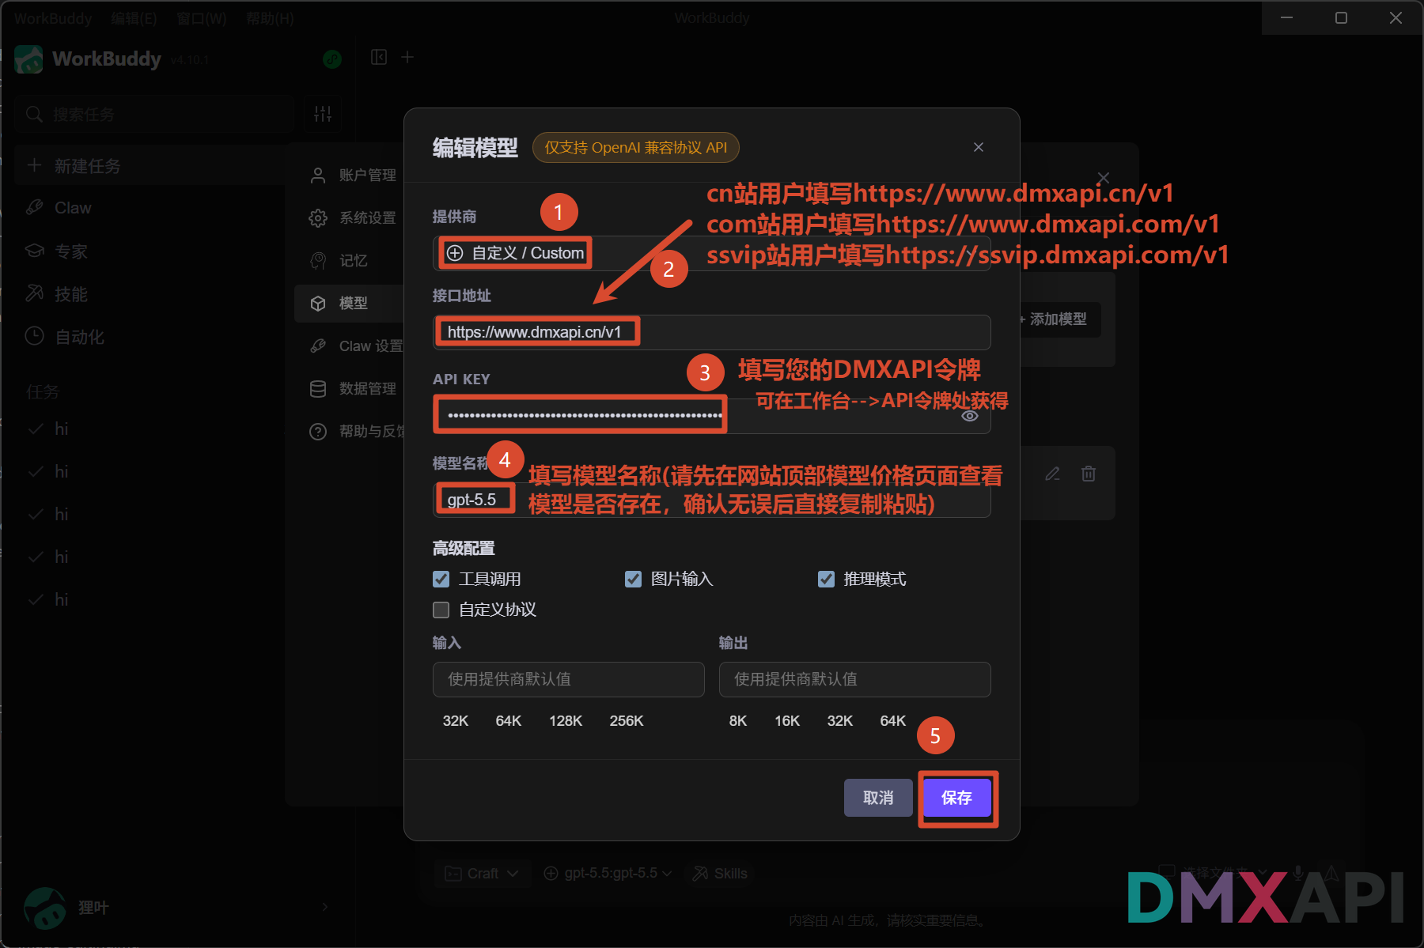Open the 输出 token limit combo box
This screenshot has width=1424, height=948.
pos(854,679)
